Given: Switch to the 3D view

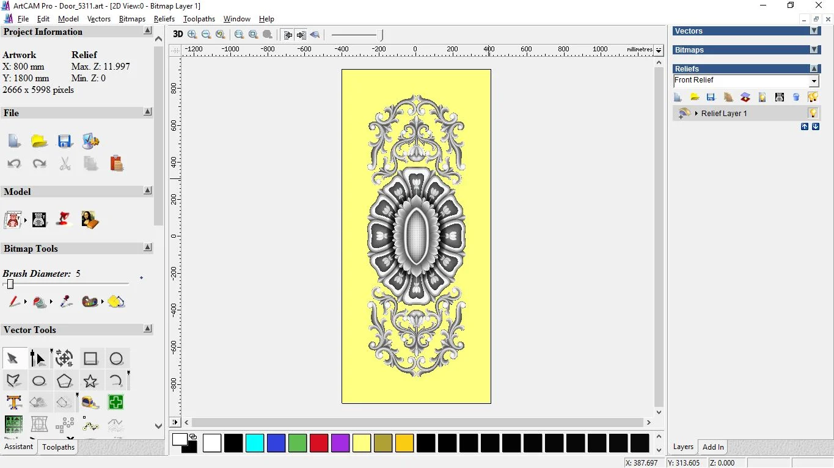Looking at the screenshot, I should coord(178,35).
